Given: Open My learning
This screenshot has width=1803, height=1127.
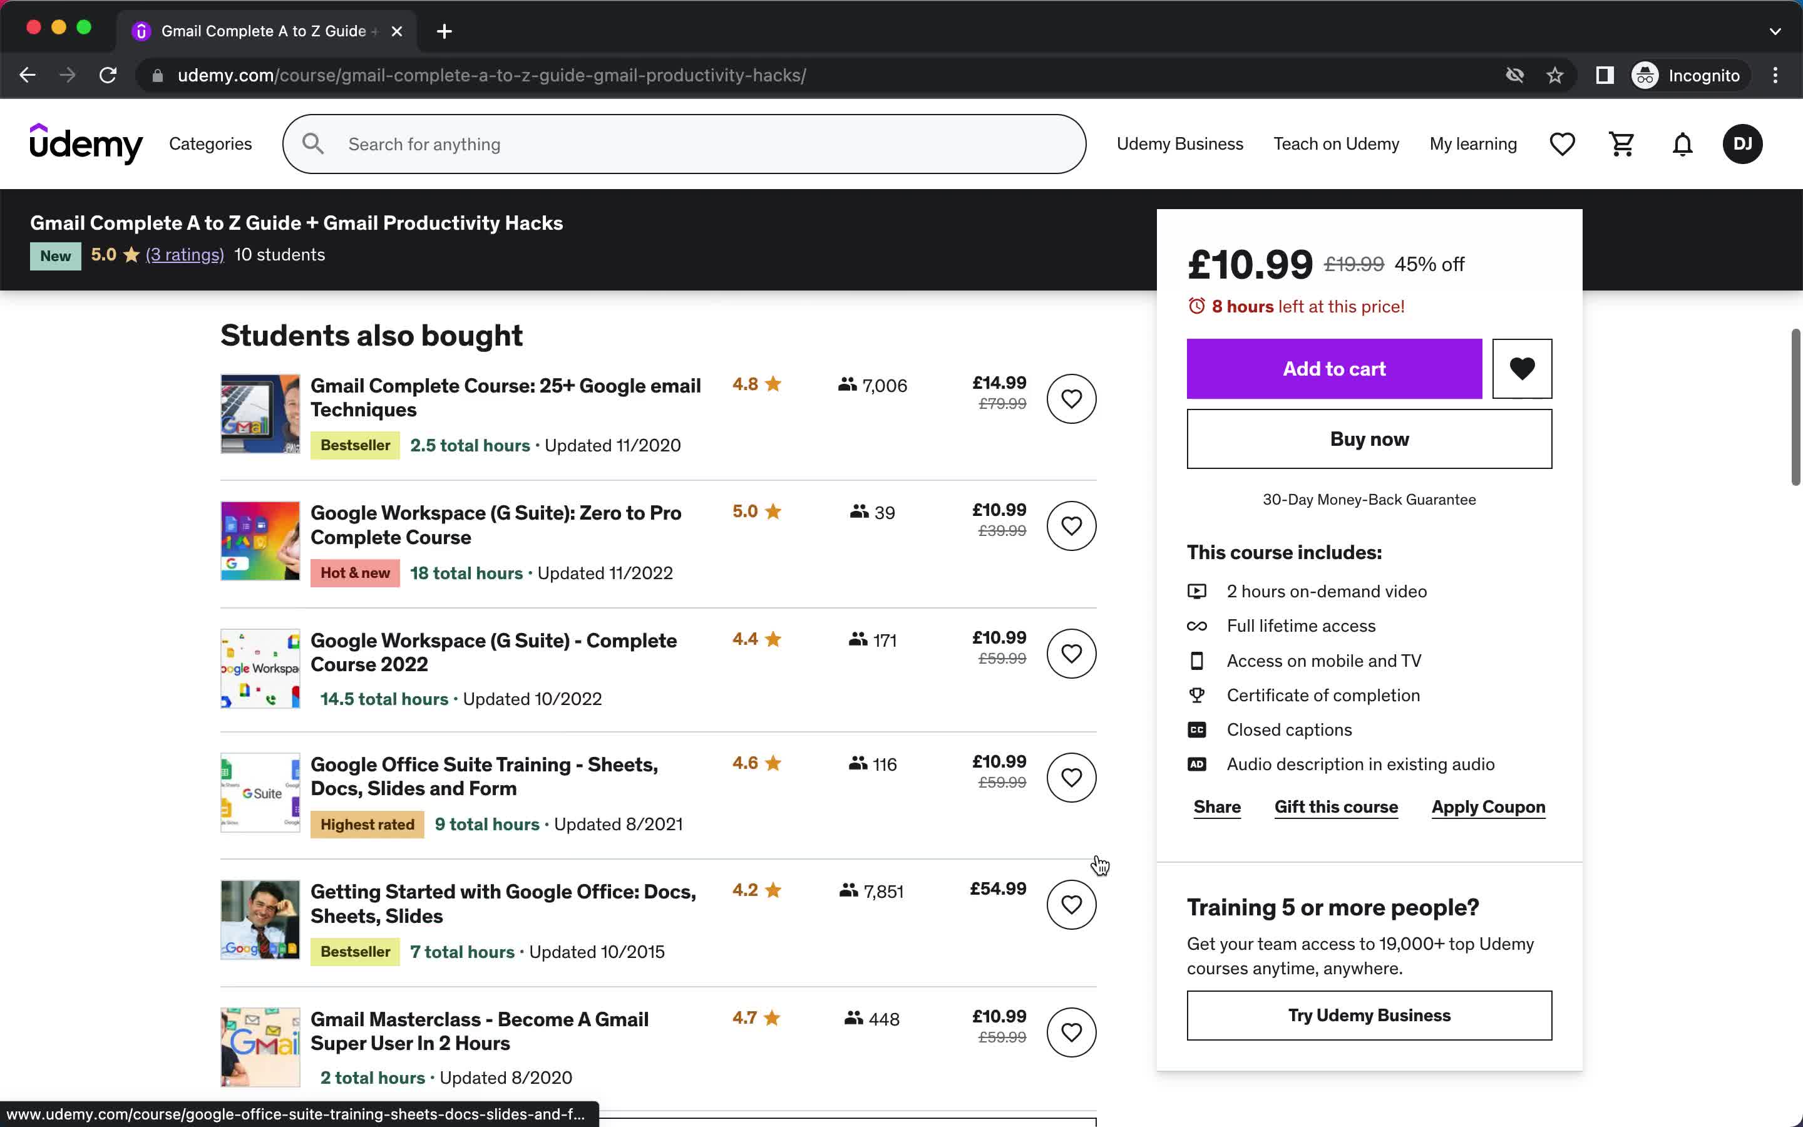Looking at the screenshot, I should [1472, 144].
